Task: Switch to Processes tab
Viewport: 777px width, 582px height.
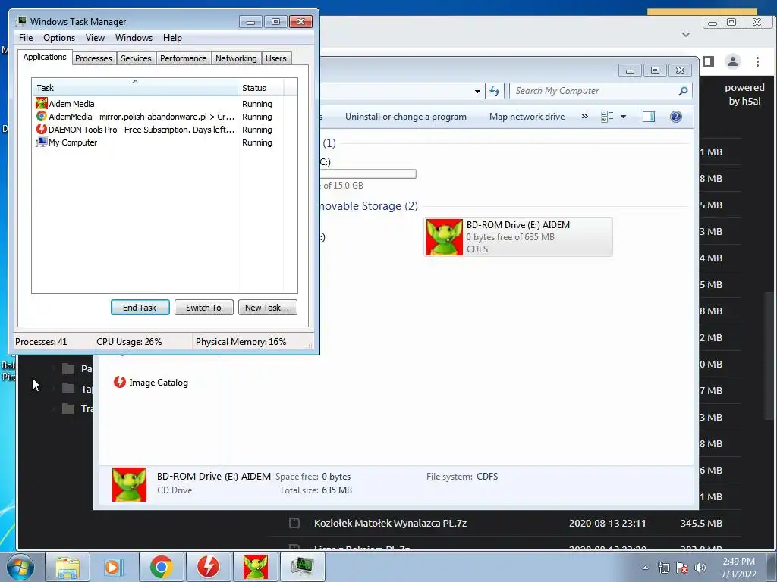Action: 93,58
